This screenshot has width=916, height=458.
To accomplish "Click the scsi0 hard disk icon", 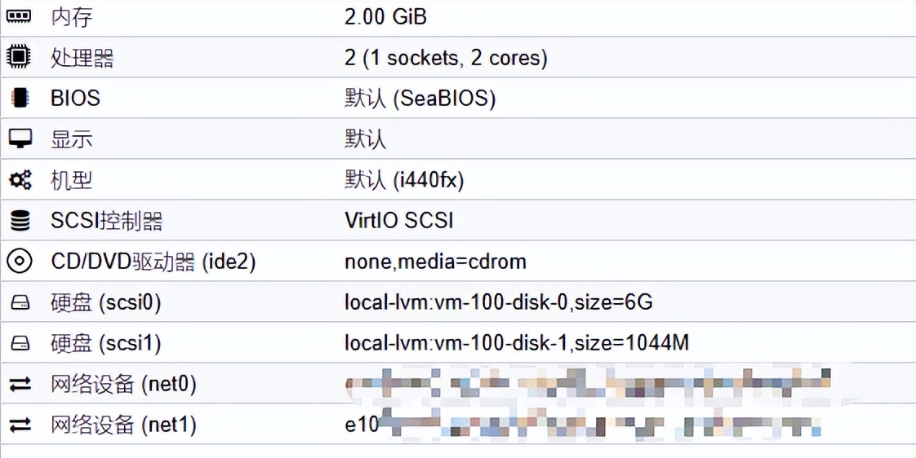I will (20, 302).
